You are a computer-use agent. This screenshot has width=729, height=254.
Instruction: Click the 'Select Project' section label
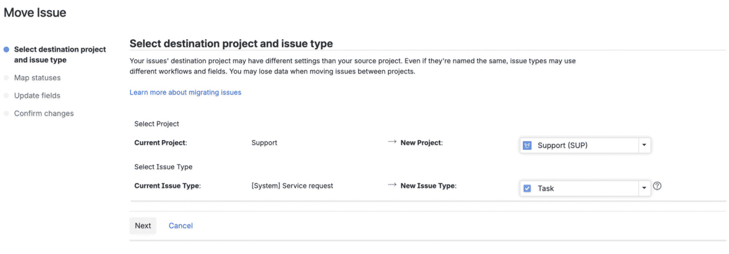coord(157,124)
